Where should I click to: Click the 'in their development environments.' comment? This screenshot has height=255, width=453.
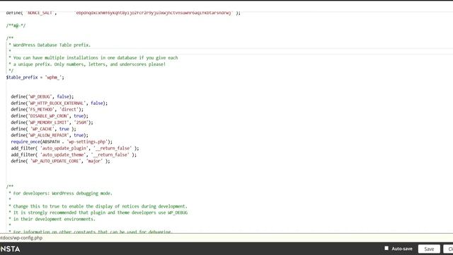(x=52, y=219)
